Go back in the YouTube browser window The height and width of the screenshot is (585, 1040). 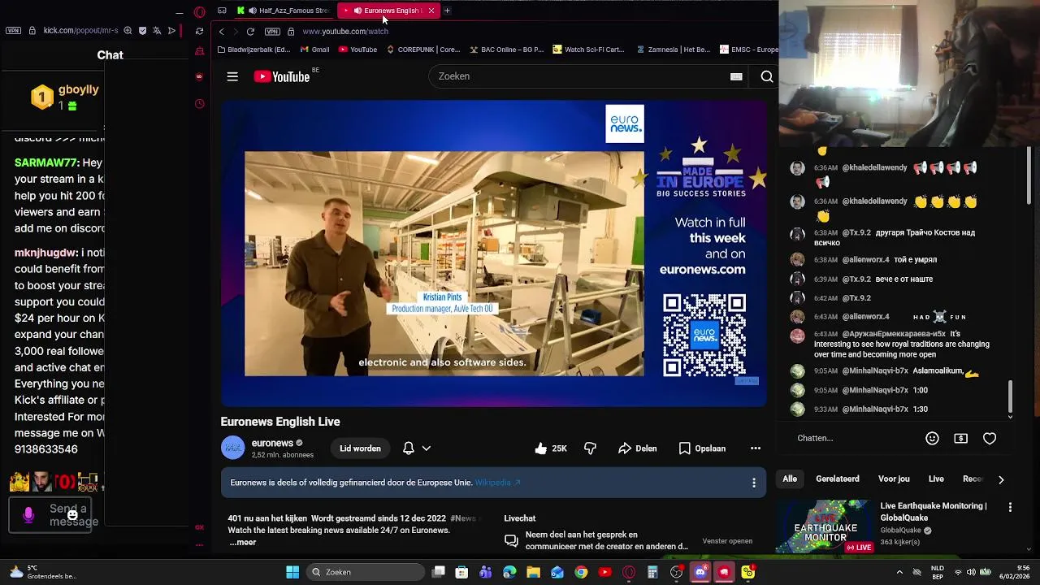[x=221, y=32]
